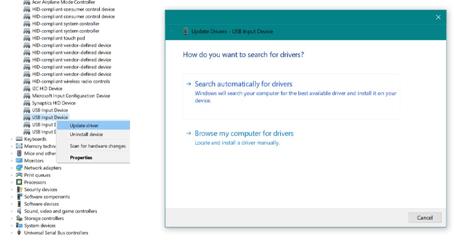Click the Monitors display icon
Viewport: 471px width, 235px height.
19,160
